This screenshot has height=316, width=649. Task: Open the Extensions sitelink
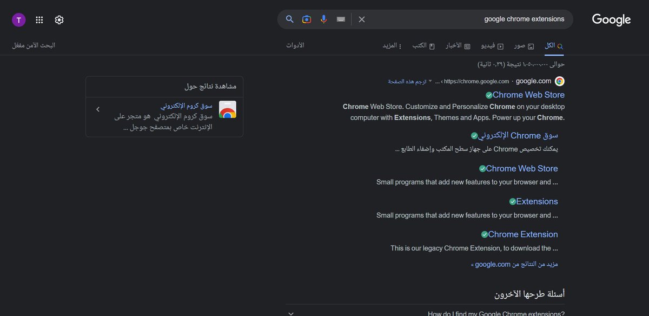(x=537, y=201)
